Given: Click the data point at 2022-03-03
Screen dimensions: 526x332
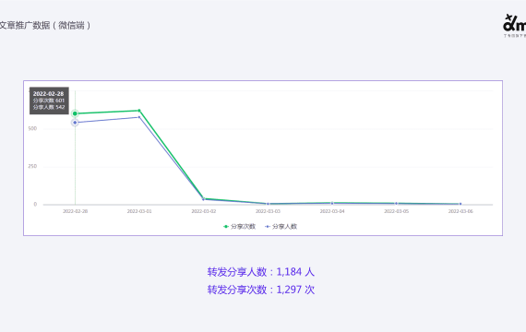Looking at the screenshot, I should point(268,204).
